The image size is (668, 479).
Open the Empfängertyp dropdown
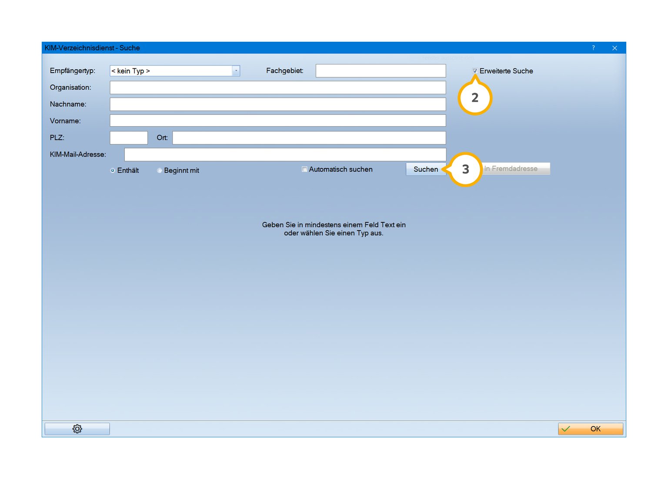(x=175, y=71)
